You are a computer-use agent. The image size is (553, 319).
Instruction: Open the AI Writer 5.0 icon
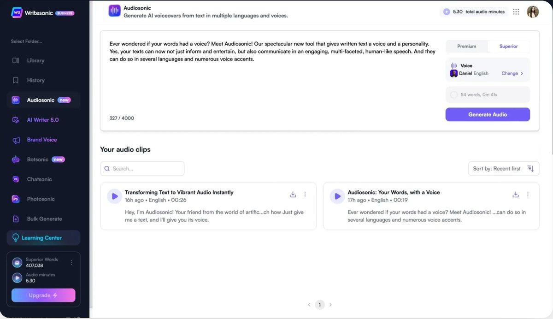click(x=16, y=120)
